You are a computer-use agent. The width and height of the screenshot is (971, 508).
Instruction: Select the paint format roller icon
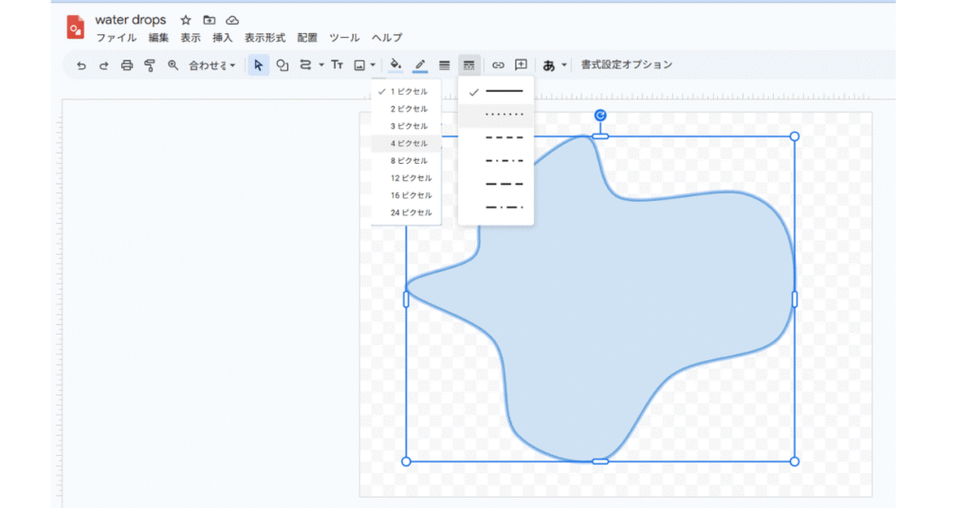tap(150, 65)
